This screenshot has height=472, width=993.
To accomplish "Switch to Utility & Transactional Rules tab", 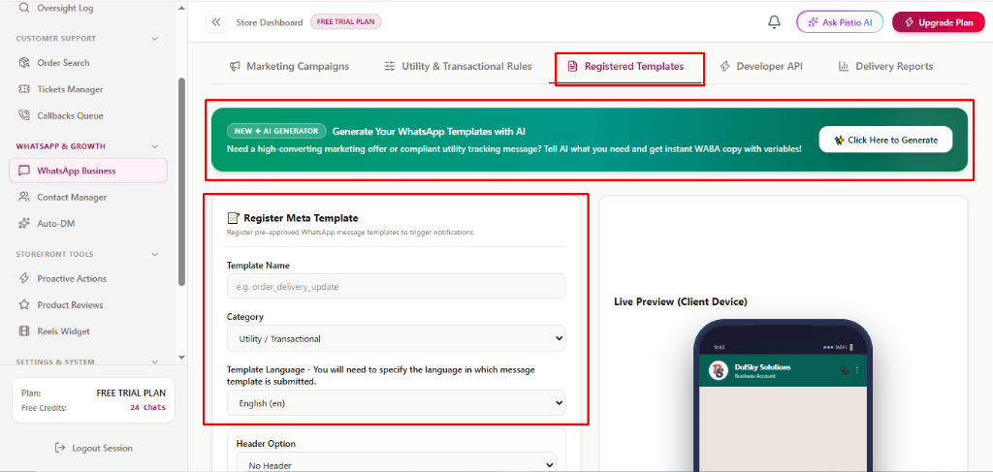I will [x=458, y=67].
